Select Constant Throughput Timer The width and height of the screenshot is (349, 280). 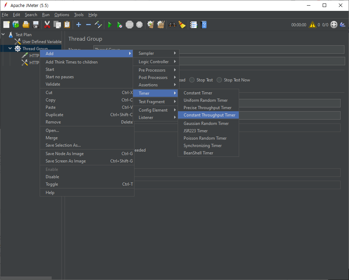coord(208,115)
